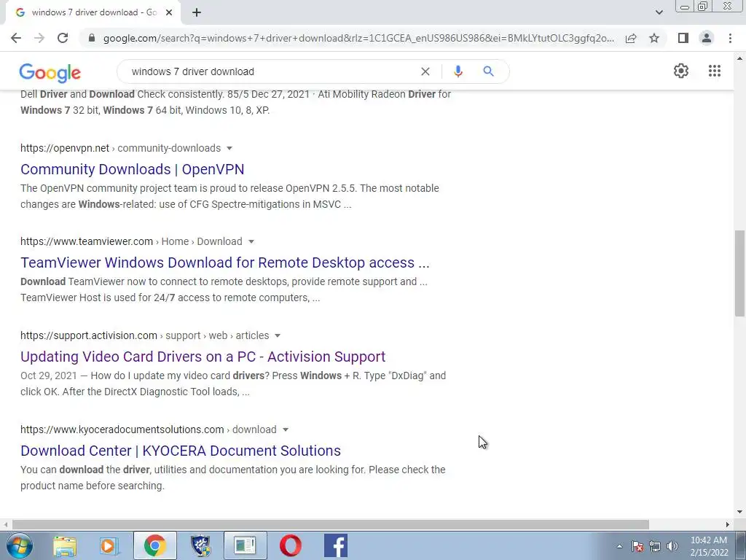Submit search with magnifier icon
The width and height of the screenshot is (746, 560).
(488, 71)
